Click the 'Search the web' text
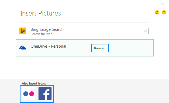 [x=42, y=34]
